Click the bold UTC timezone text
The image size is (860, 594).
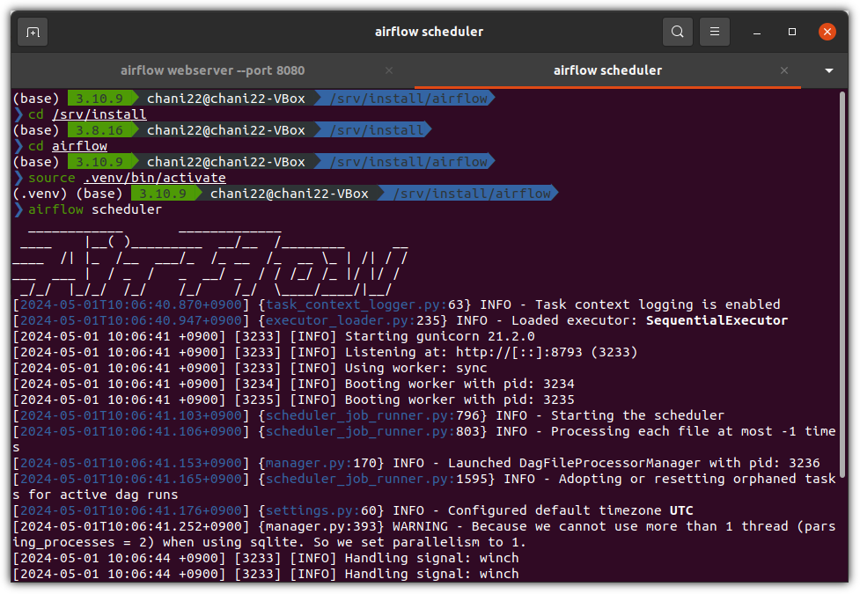point(681,510)
